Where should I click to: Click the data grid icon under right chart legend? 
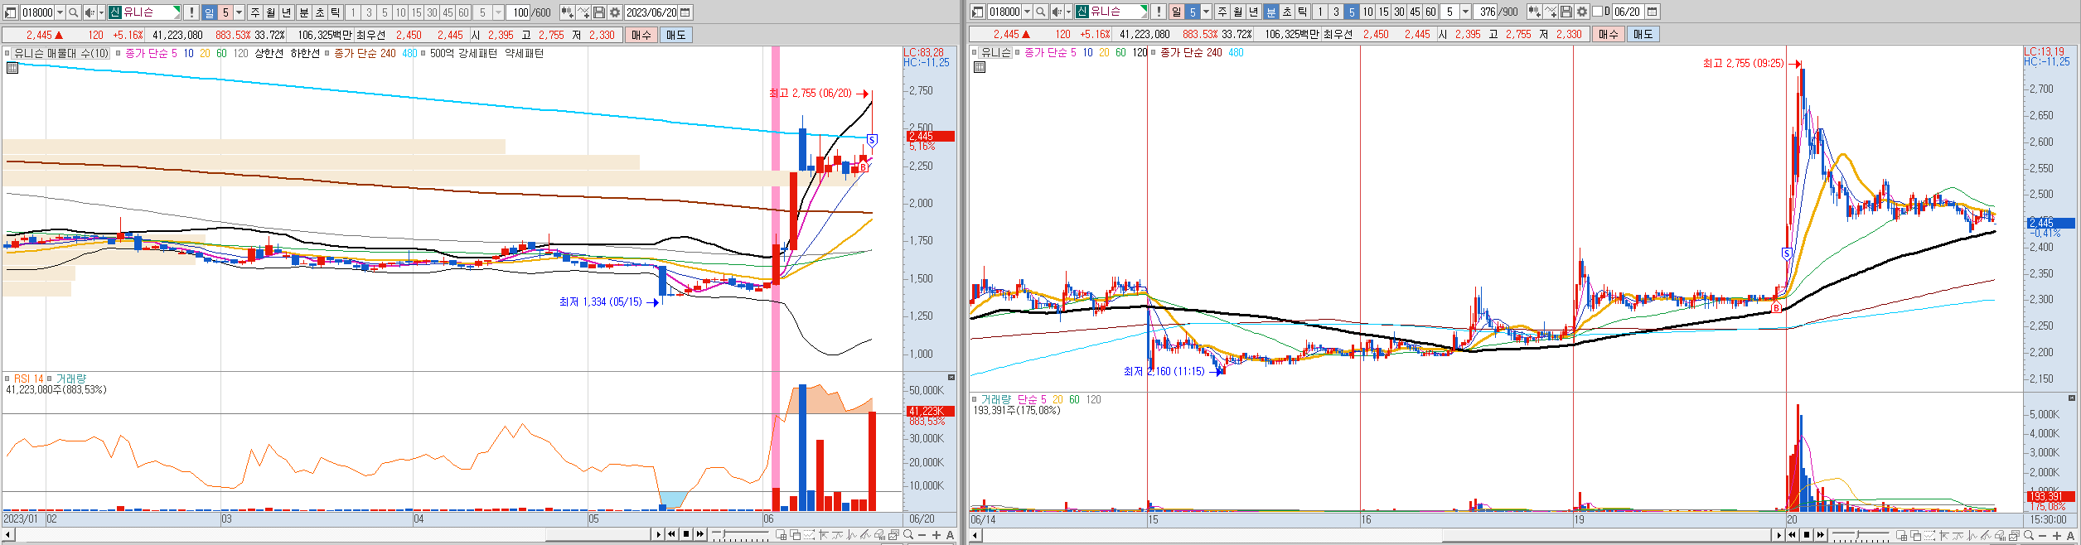980,67
